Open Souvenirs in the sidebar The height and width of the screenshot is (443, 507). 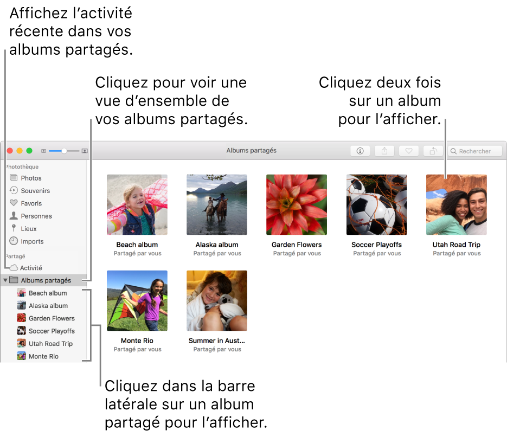pos(35,191)
